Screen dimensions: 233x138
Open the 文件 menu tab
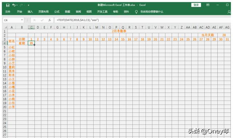pos(8,12)
